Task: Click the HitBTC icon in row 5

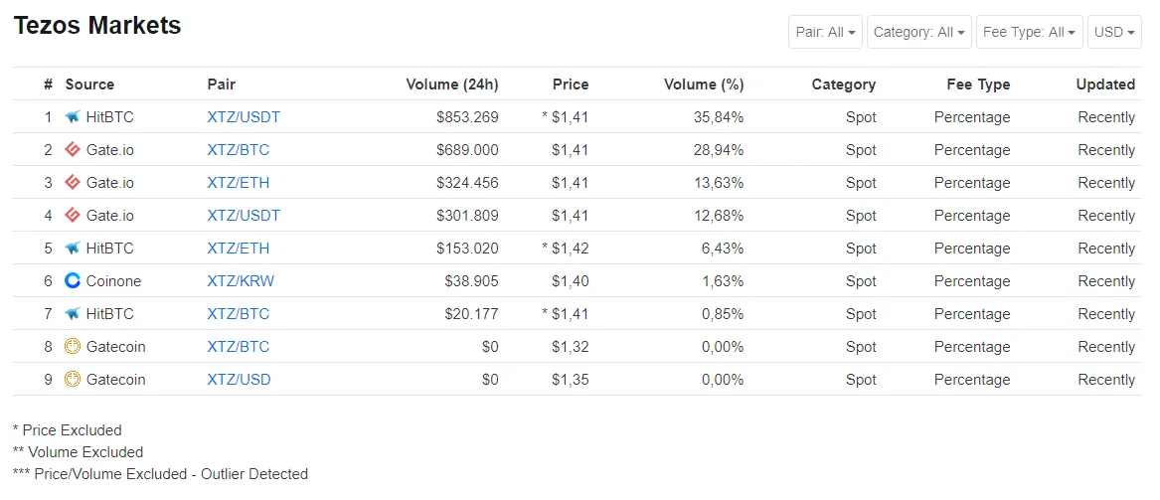Action: point(72,248)
